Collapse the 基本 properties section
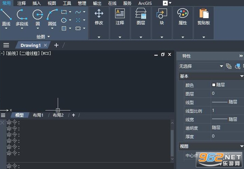244x169 pixels. (242, 76)
